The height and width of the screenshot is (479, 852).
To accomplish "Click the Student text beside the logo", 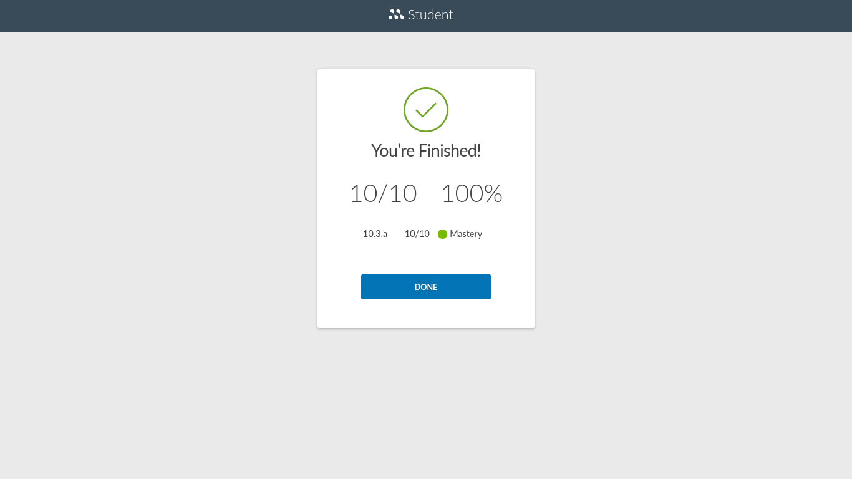I will pos(431,14).
